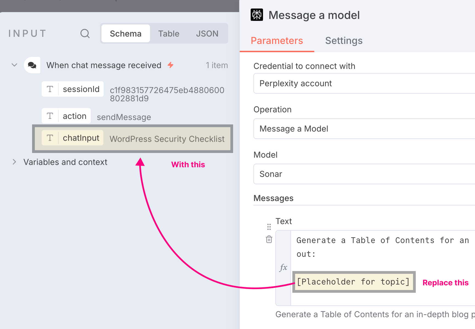Click the lightning bolt trigger icon
The image size is (475, 329).
tap(171, 65)
